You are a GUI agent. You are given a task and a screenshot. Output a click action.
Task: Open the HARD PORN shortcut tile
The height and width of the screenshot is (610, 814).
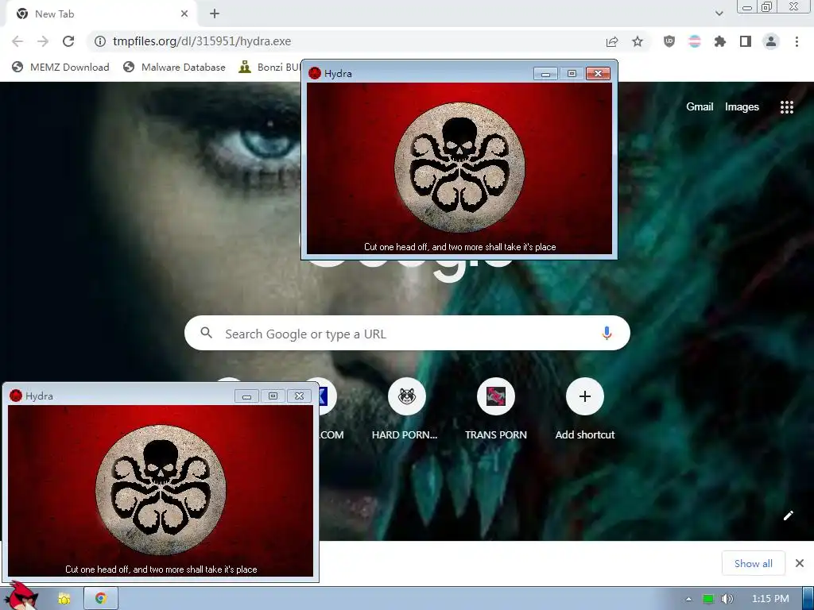[x=405, y=410]
